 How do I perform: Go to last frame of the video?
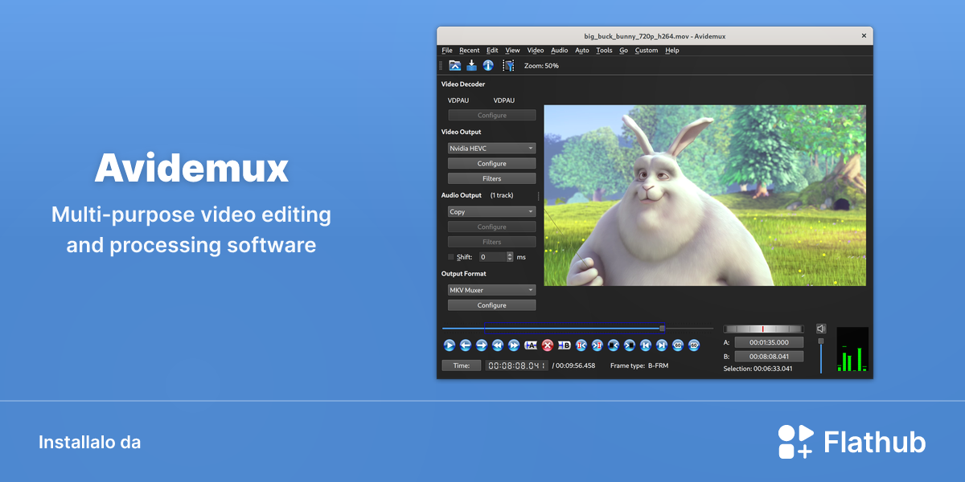(662, 345)
